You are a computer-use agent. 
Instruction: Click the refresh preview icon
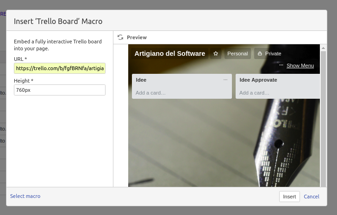point(120,37)
